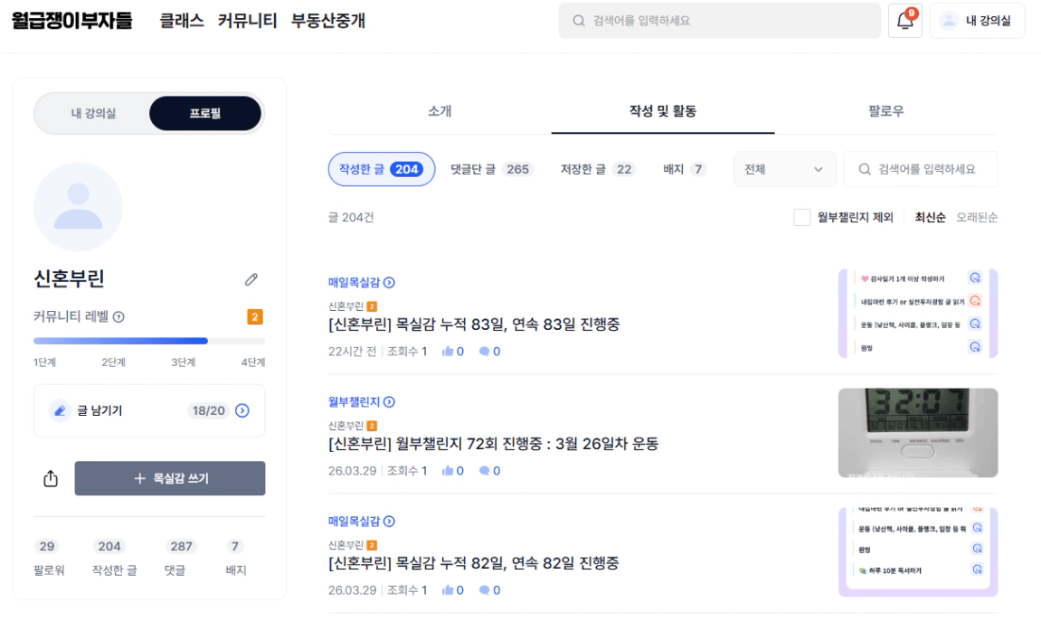Click the default profile avatar image

coord(78,207)
